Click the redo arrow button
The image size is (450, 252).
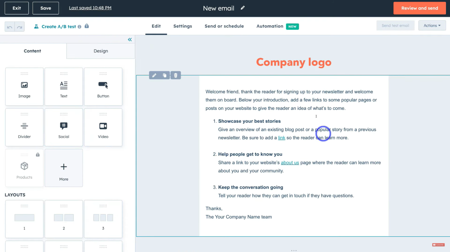click(20, 27)
